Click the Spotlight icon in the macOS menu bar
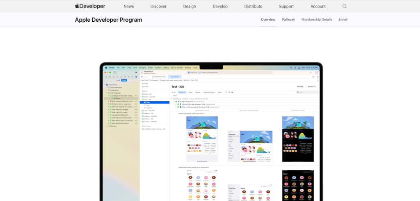The width and height of the screenshot is (420, 201). point(295,68)
